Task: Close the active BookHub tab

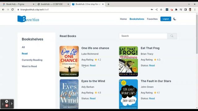Action: (103, 4)
